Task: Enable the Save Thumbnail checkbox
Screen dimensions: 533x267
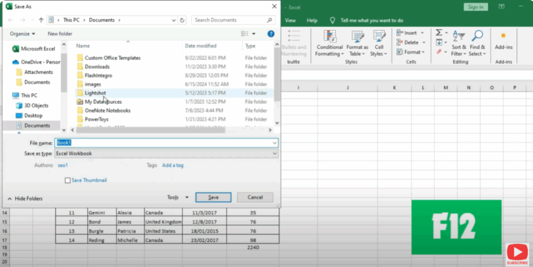Action: click(x=68, y=180)
